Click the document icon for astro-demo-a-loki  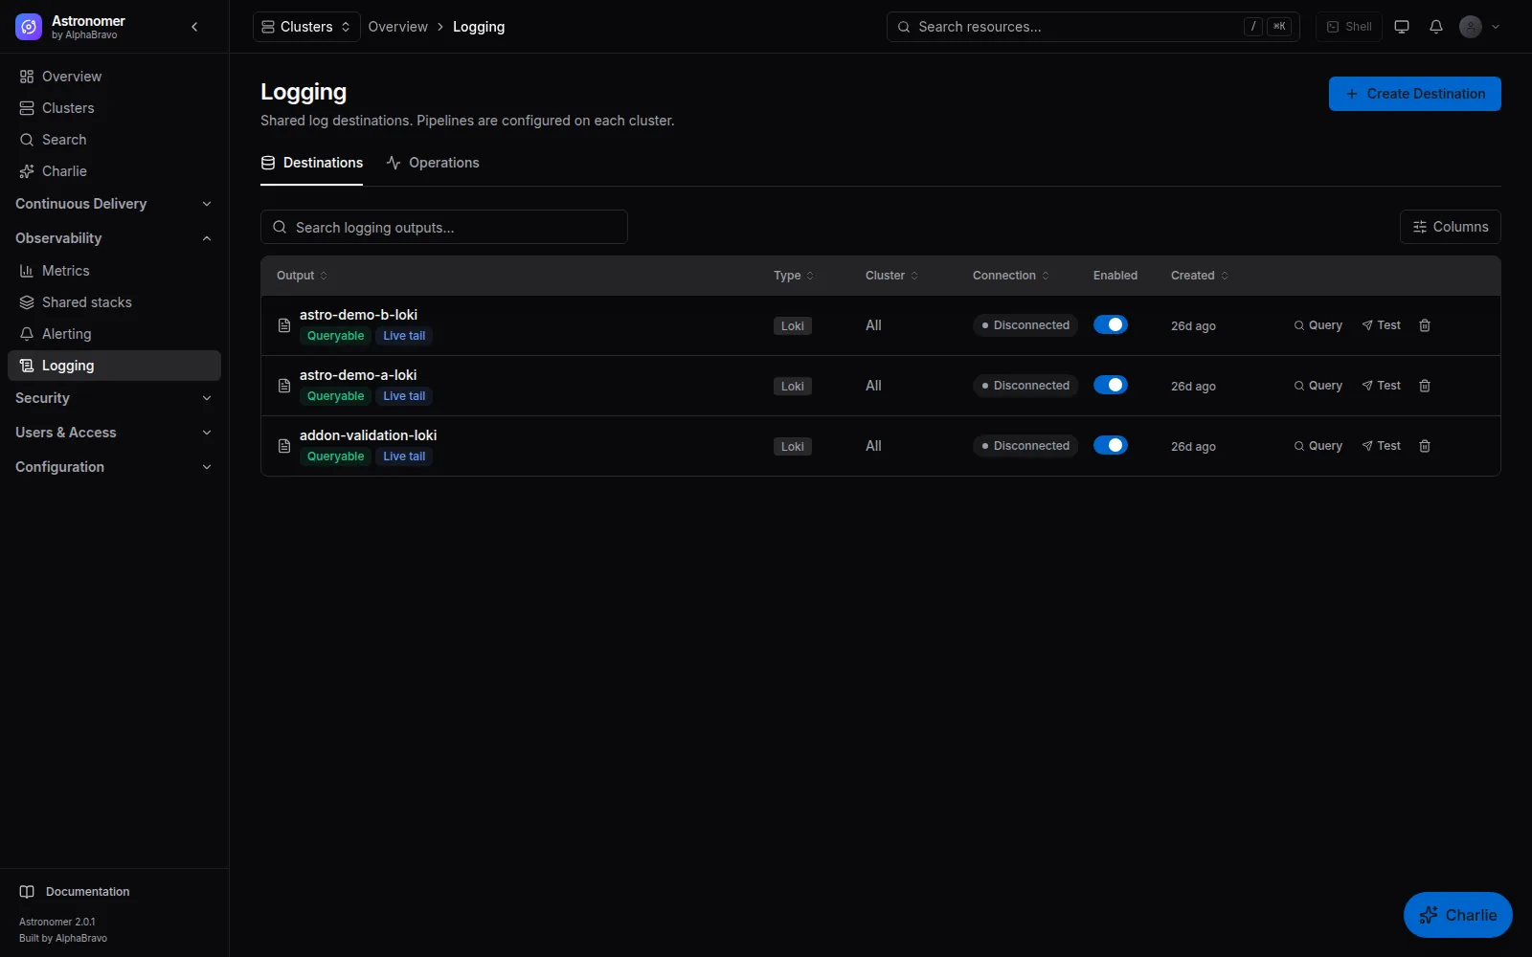pos(284,386)
